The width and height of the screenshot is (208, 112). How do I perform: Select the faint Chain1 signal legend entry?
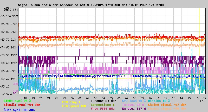167,109
